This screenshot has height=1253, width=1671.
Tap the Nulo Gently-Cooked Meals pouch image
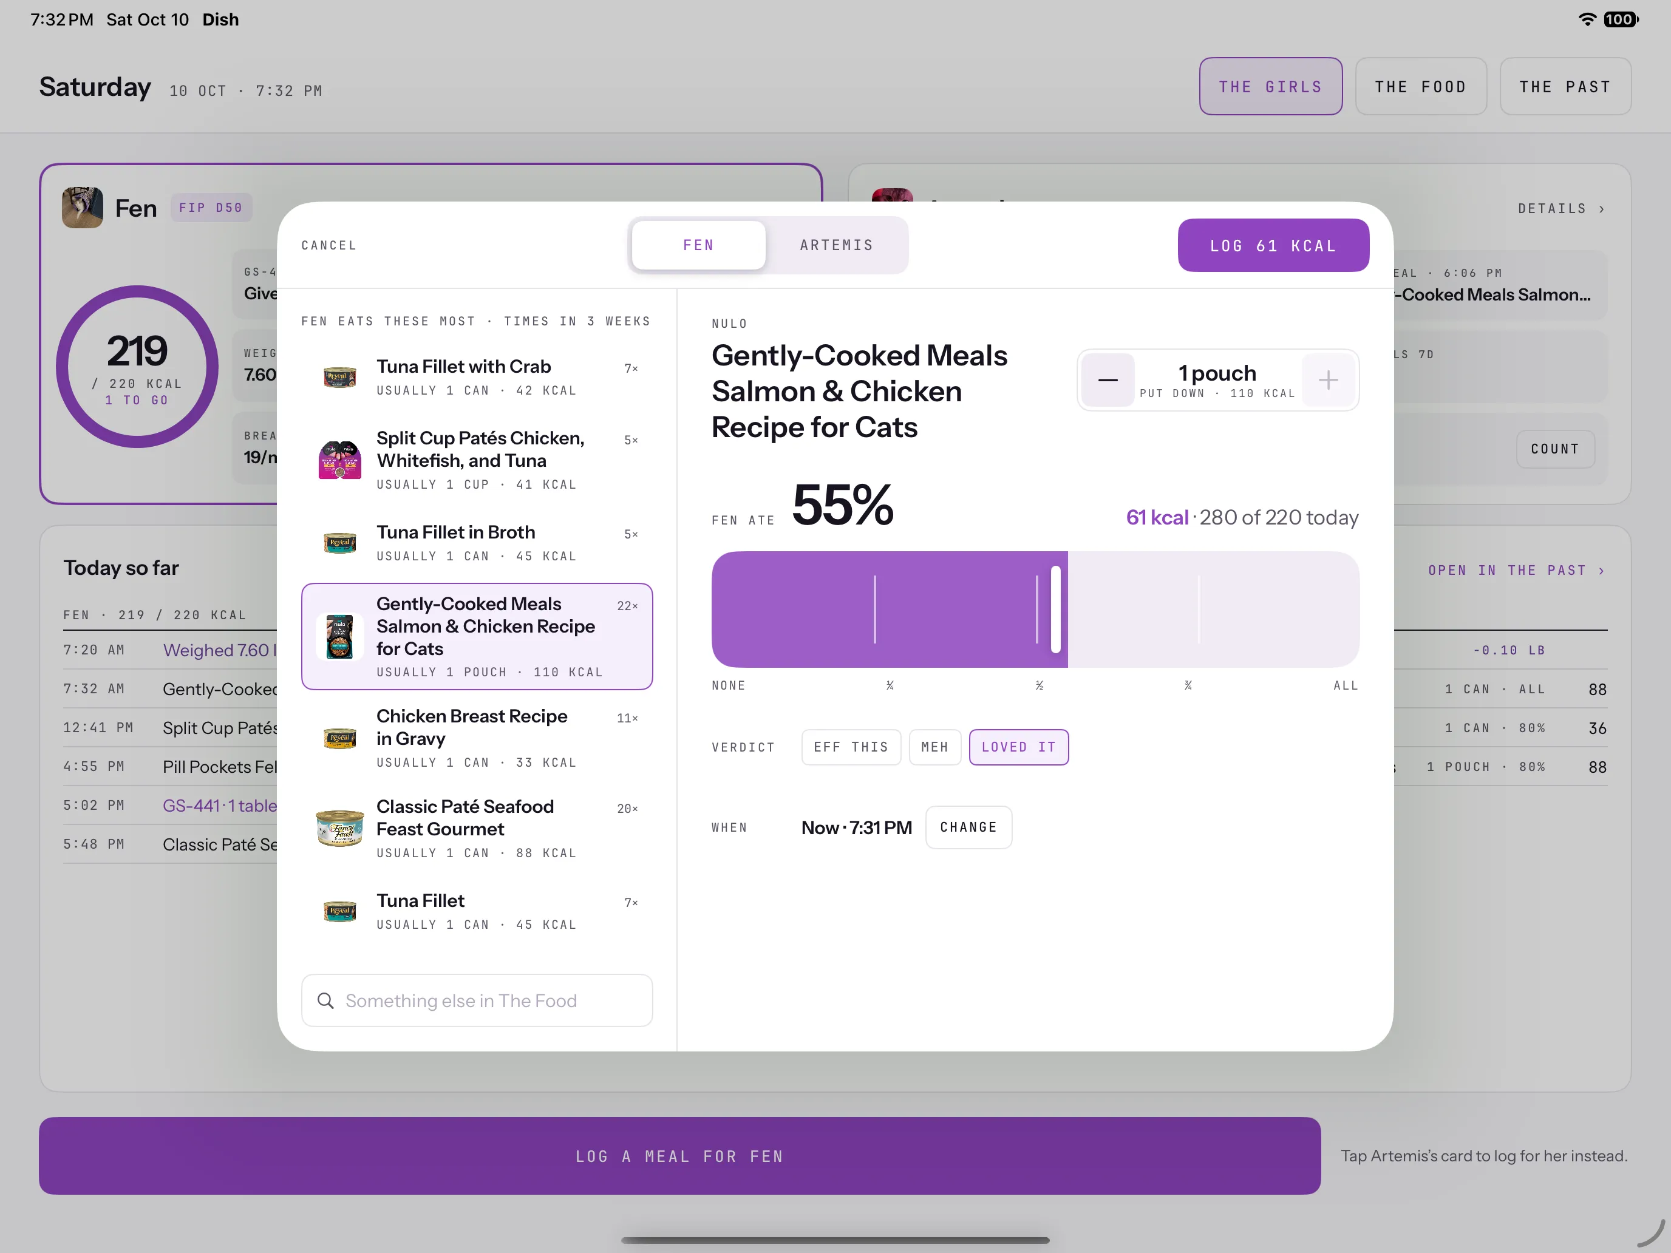click(x=340, y=636)
